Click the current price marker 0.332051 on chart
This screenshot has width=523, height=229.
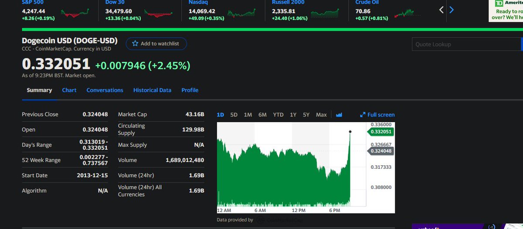tap(381, 131)
